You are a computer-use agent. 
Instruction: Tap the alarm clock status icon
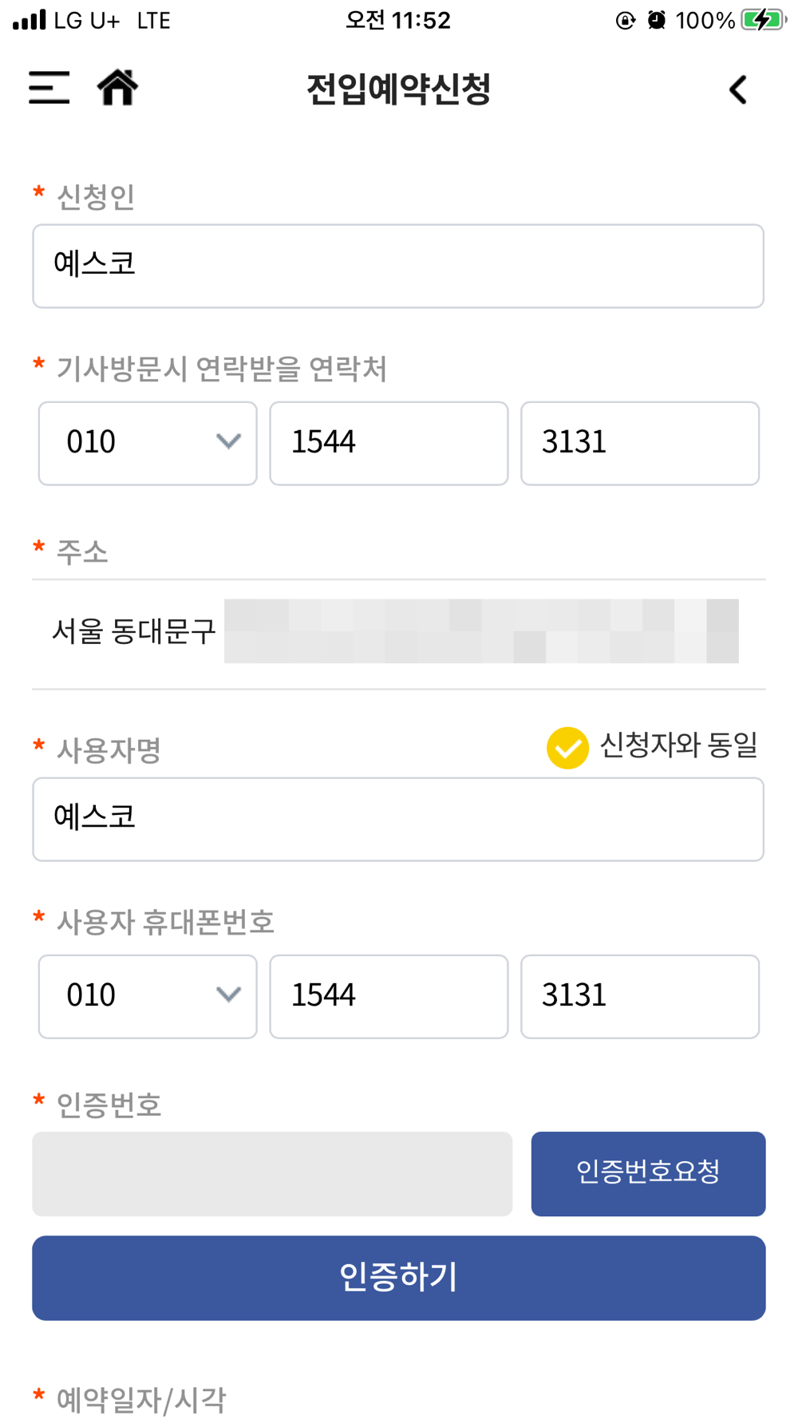click(657, 20)
